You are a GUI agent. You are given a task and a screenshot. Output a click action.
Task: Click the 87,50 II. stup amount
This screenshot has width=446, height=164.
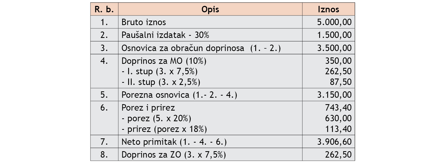coord(340,82)
